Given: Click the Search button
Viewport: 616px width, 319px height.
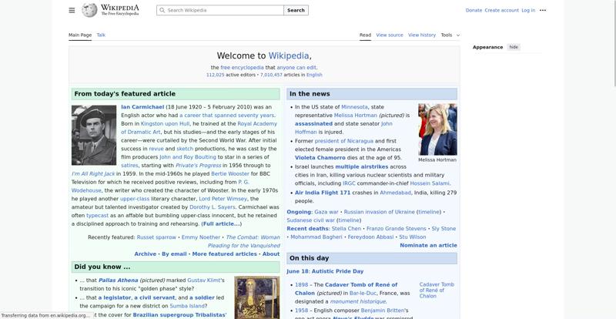Looking at the screenshot, I should point(296,10).
